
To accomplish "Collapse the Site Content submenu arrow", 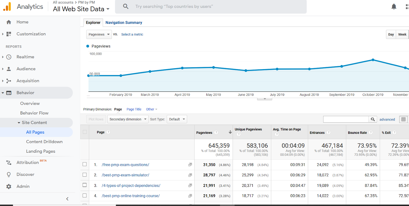I will [19, 123].
